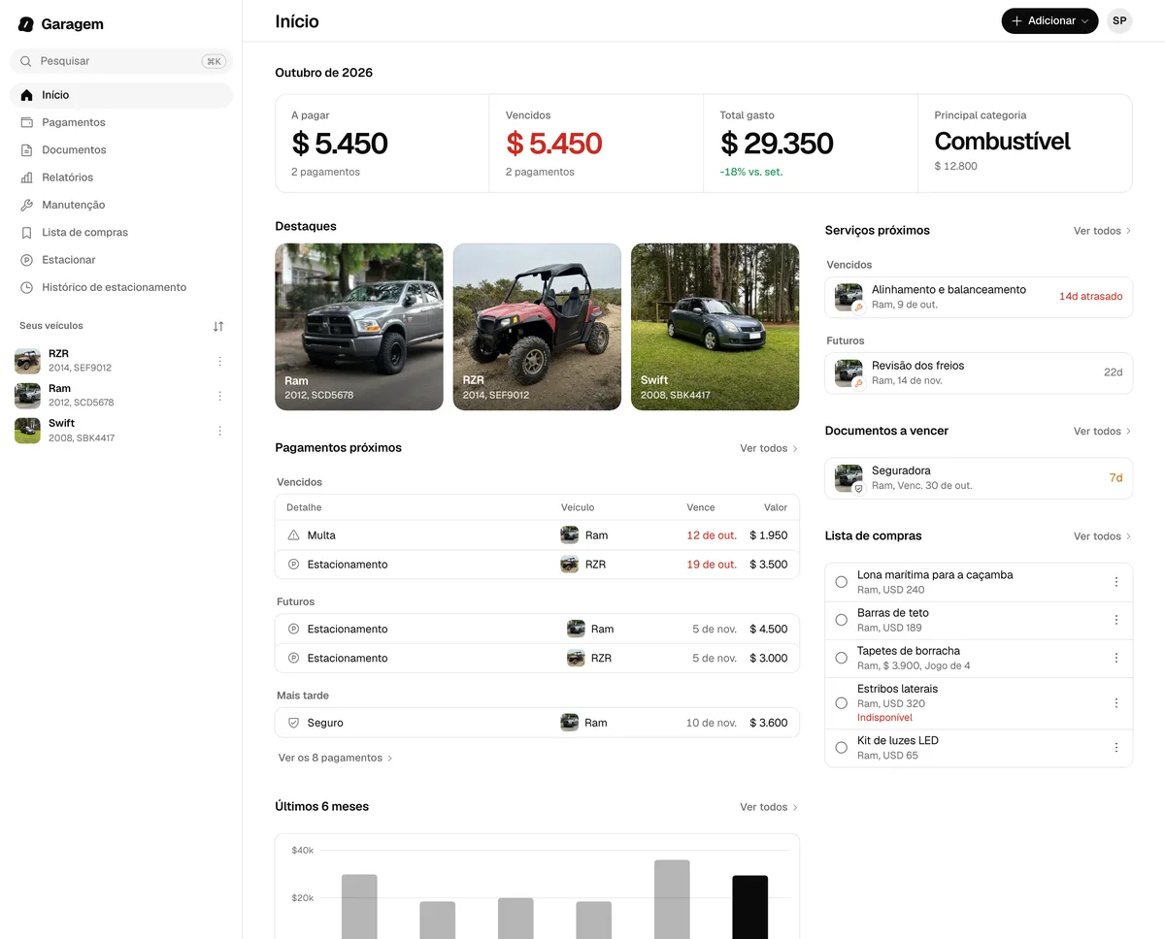The image size is (1165, 939).
Task: Open the options menu for Swift vehicle
Action: [219, 431]
